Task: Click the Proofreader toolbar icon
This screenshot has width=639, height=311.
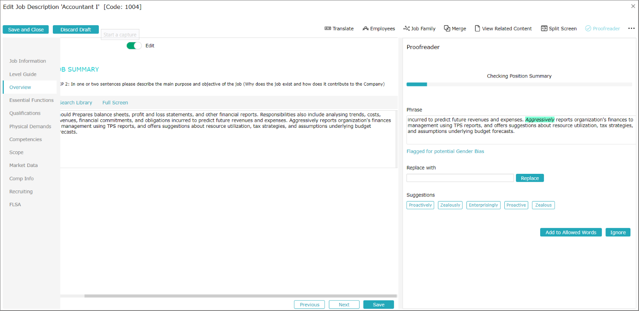Action: point(588,29)
